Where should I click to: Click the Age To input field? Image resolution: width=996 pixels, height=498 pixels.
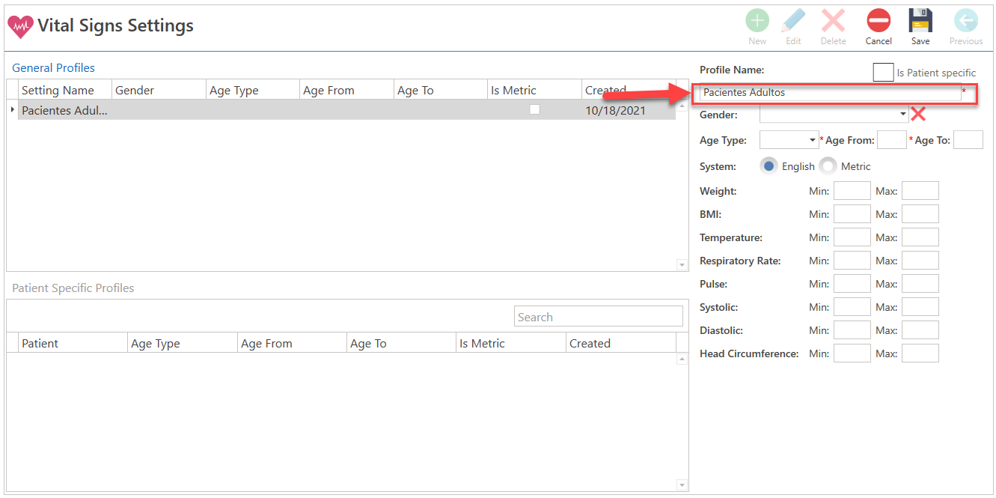968,140
